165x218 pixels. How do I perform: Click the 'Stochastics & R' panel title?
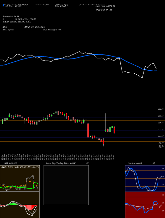(135, 163)
